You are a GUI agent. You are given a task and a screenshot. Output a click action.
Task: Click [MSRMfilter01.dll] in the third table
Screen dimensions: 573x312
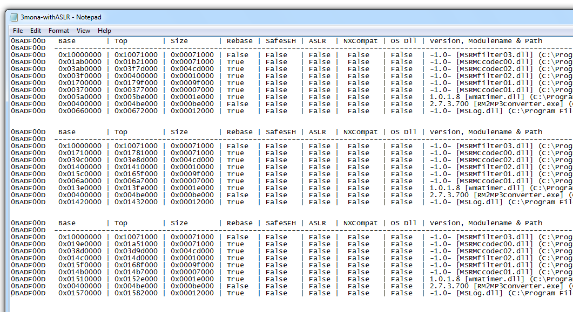click(495, 265)
